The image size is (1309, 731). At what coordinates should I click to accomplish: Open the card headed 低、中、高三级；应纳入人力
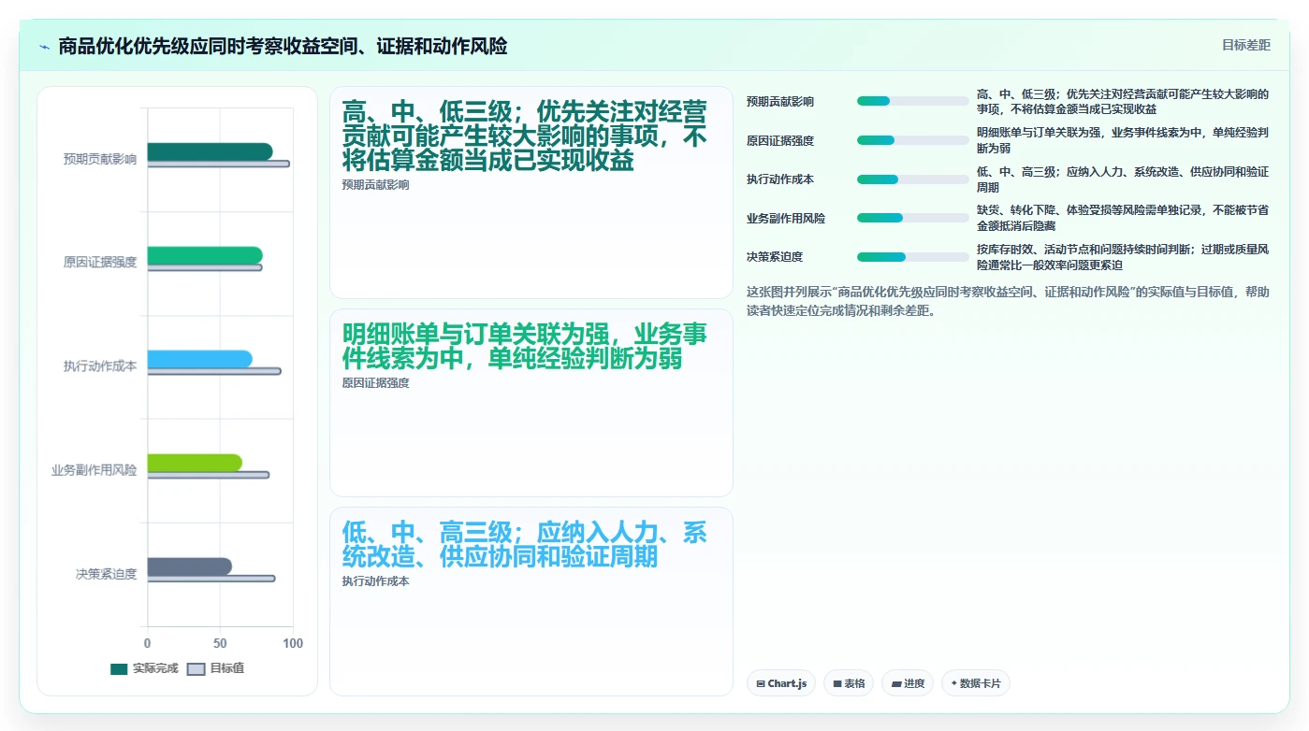click(531, 601)
